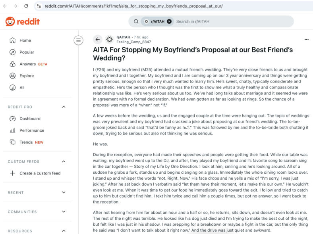Viewport: 313px width, 234px height.
Task: Open the Popular feed
Action: click(x=37, y=52)
